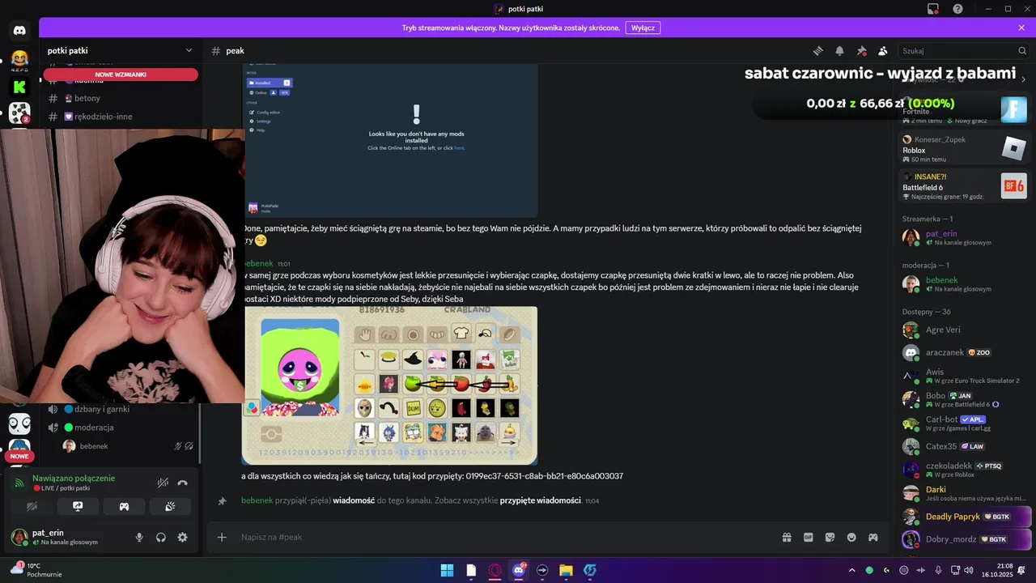Open Discord direct messages home icon
This screenshot has height=583, width=1036.
pos(19,31)
